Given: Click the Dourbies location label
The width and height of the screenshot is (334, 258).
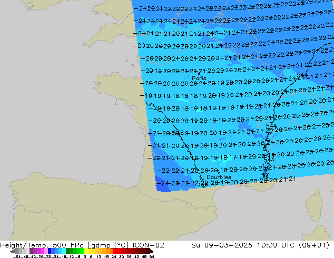Looking at the screenshot, I should pyautogui.click(x=219, y=177).
